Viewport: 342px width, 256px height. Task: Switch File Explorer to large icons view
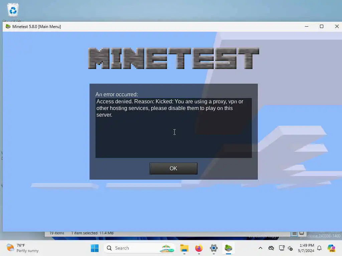[302, 233]
